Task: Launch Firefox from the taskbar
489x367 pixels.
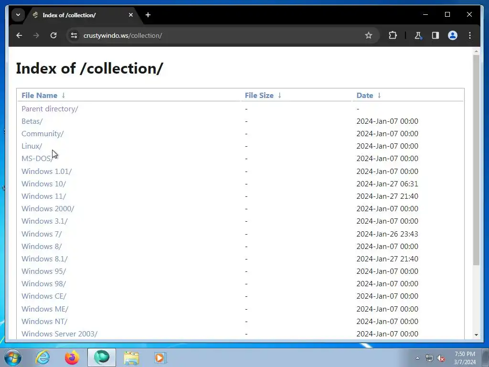Action: (72, 357)
